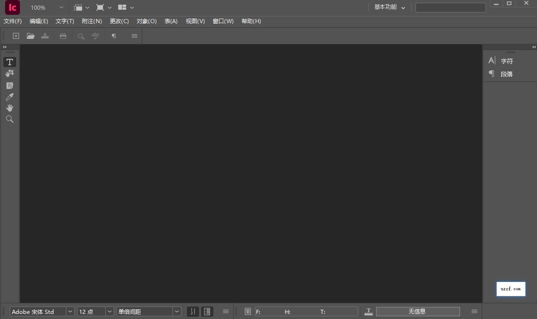The image size is (537, 319).
Task: Select the Eyedropper tool
Action: [x=9, y=96]
